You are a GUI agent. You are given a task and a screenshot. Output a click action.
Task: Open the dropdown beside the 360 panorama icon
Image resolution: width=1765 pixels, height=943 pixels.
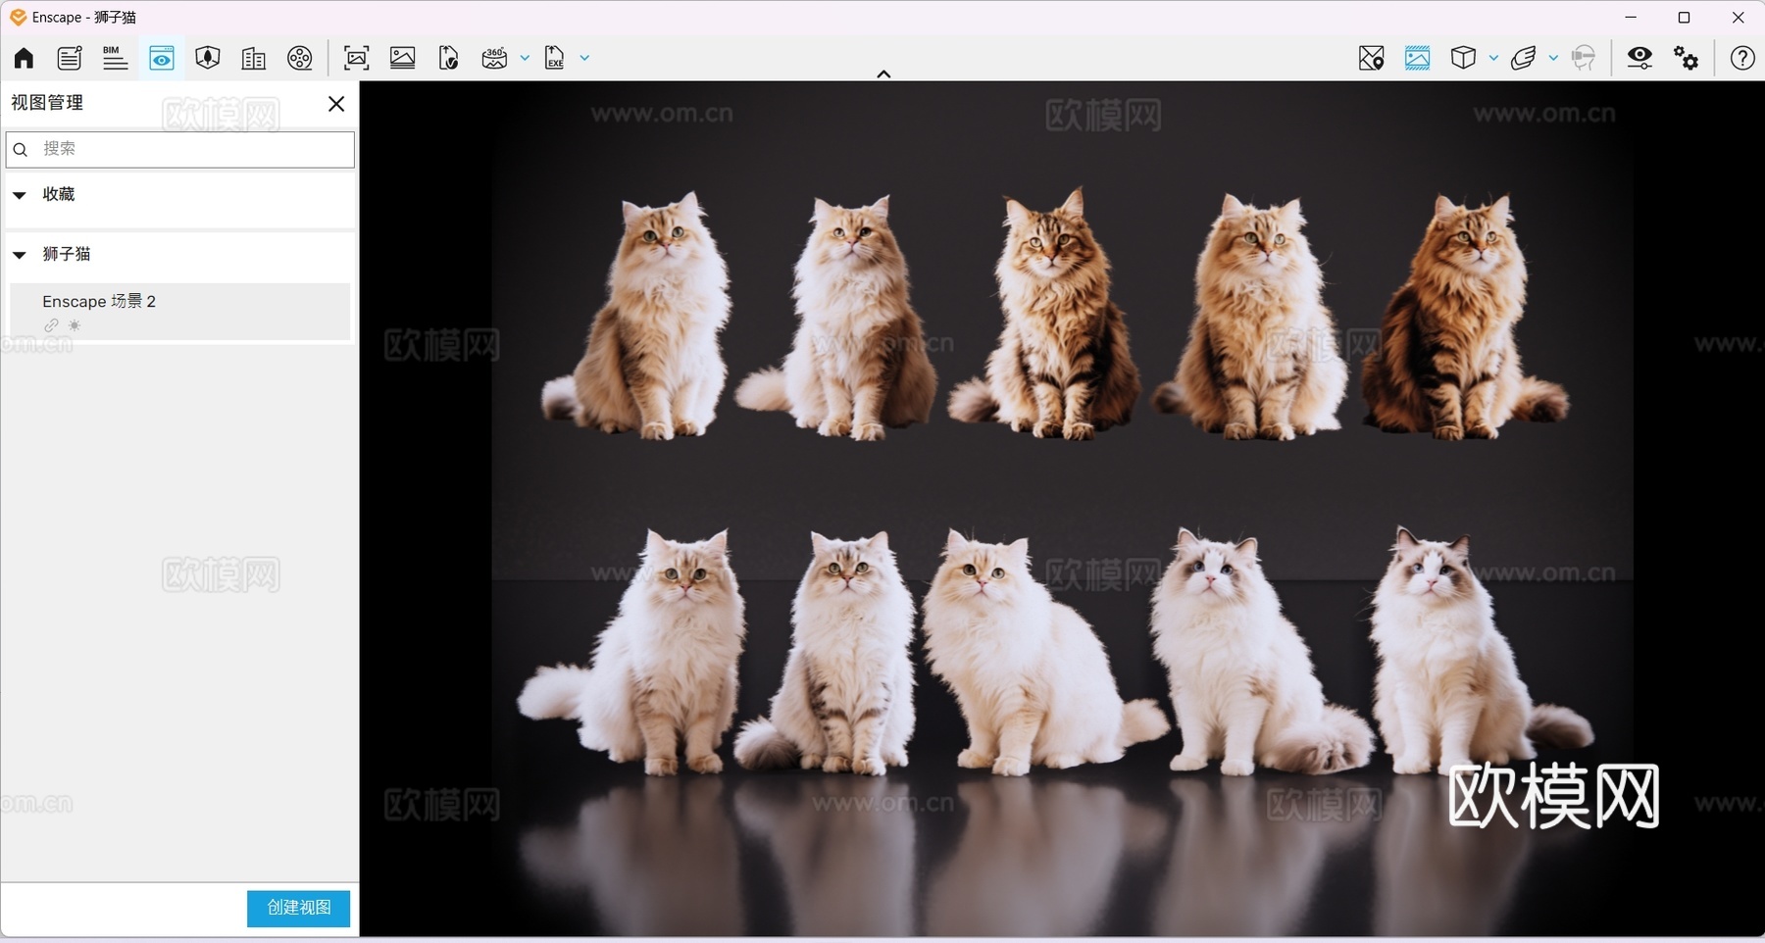pyautogui.click(x=525, y=58)
